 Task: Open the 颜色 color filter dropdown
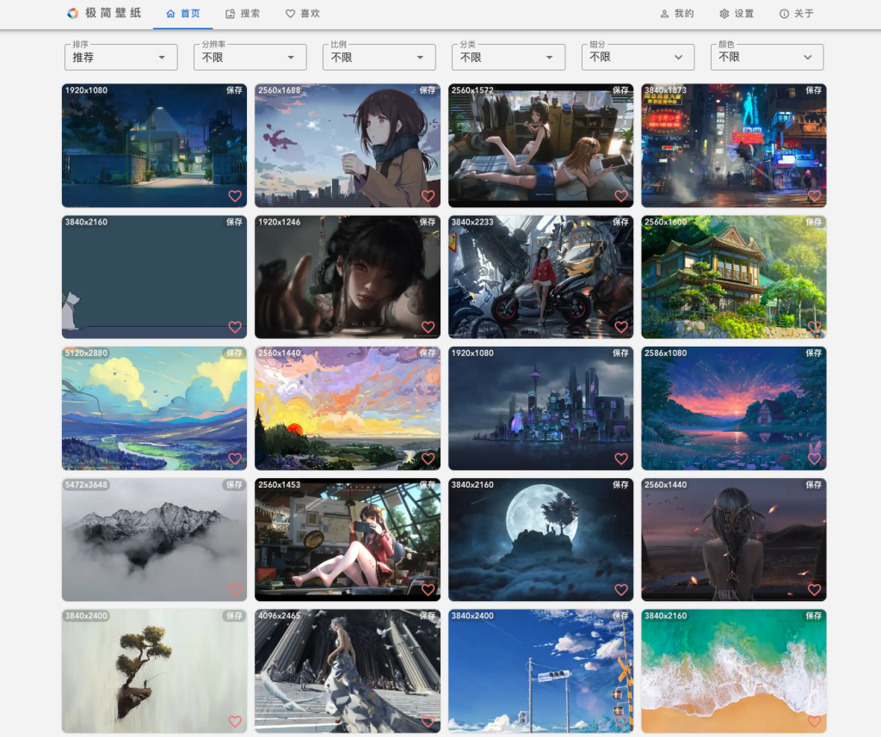767,58
